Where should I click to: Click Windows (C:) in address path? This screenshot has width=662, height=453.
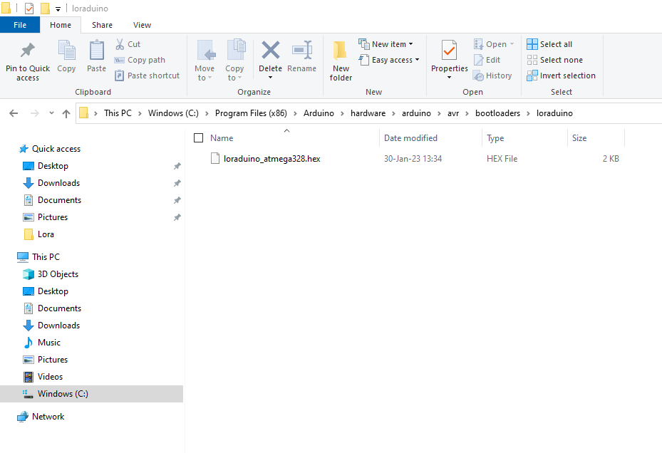click(173, 113)
